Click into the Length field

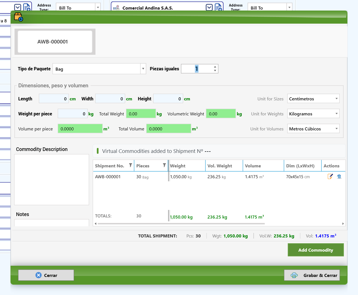[x=54, y=99]
